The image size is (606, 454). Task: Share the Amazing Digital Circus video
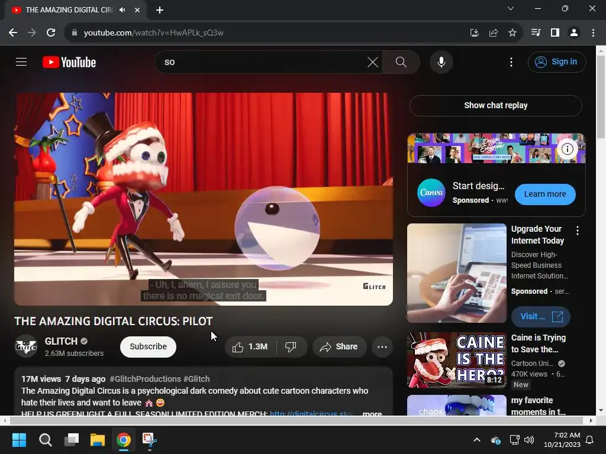339,346
